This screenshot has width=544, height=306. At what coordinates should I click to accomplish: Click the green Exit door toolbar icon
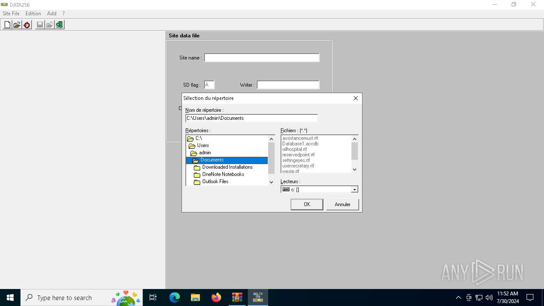[x=59, y=25]
